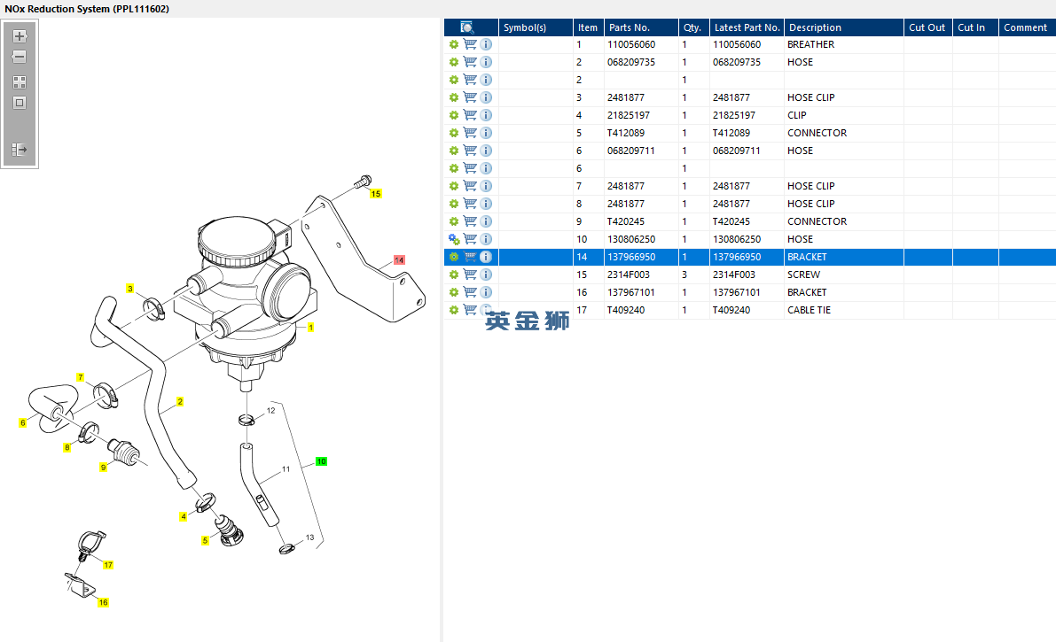
Task: Click callout 4 near the clip
Action: pyautogui.click(x=184, y=517)
